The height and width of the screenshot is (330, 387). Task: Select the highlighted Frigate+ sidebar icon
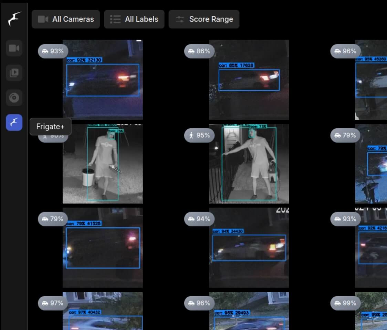14,123
